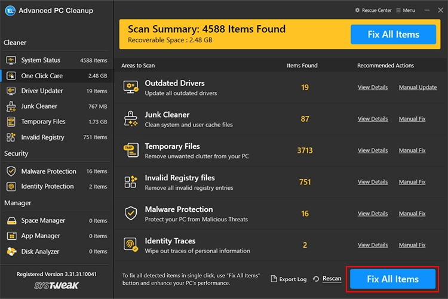Click the Rescan link
448x299 pixels.
pos(332,279)
